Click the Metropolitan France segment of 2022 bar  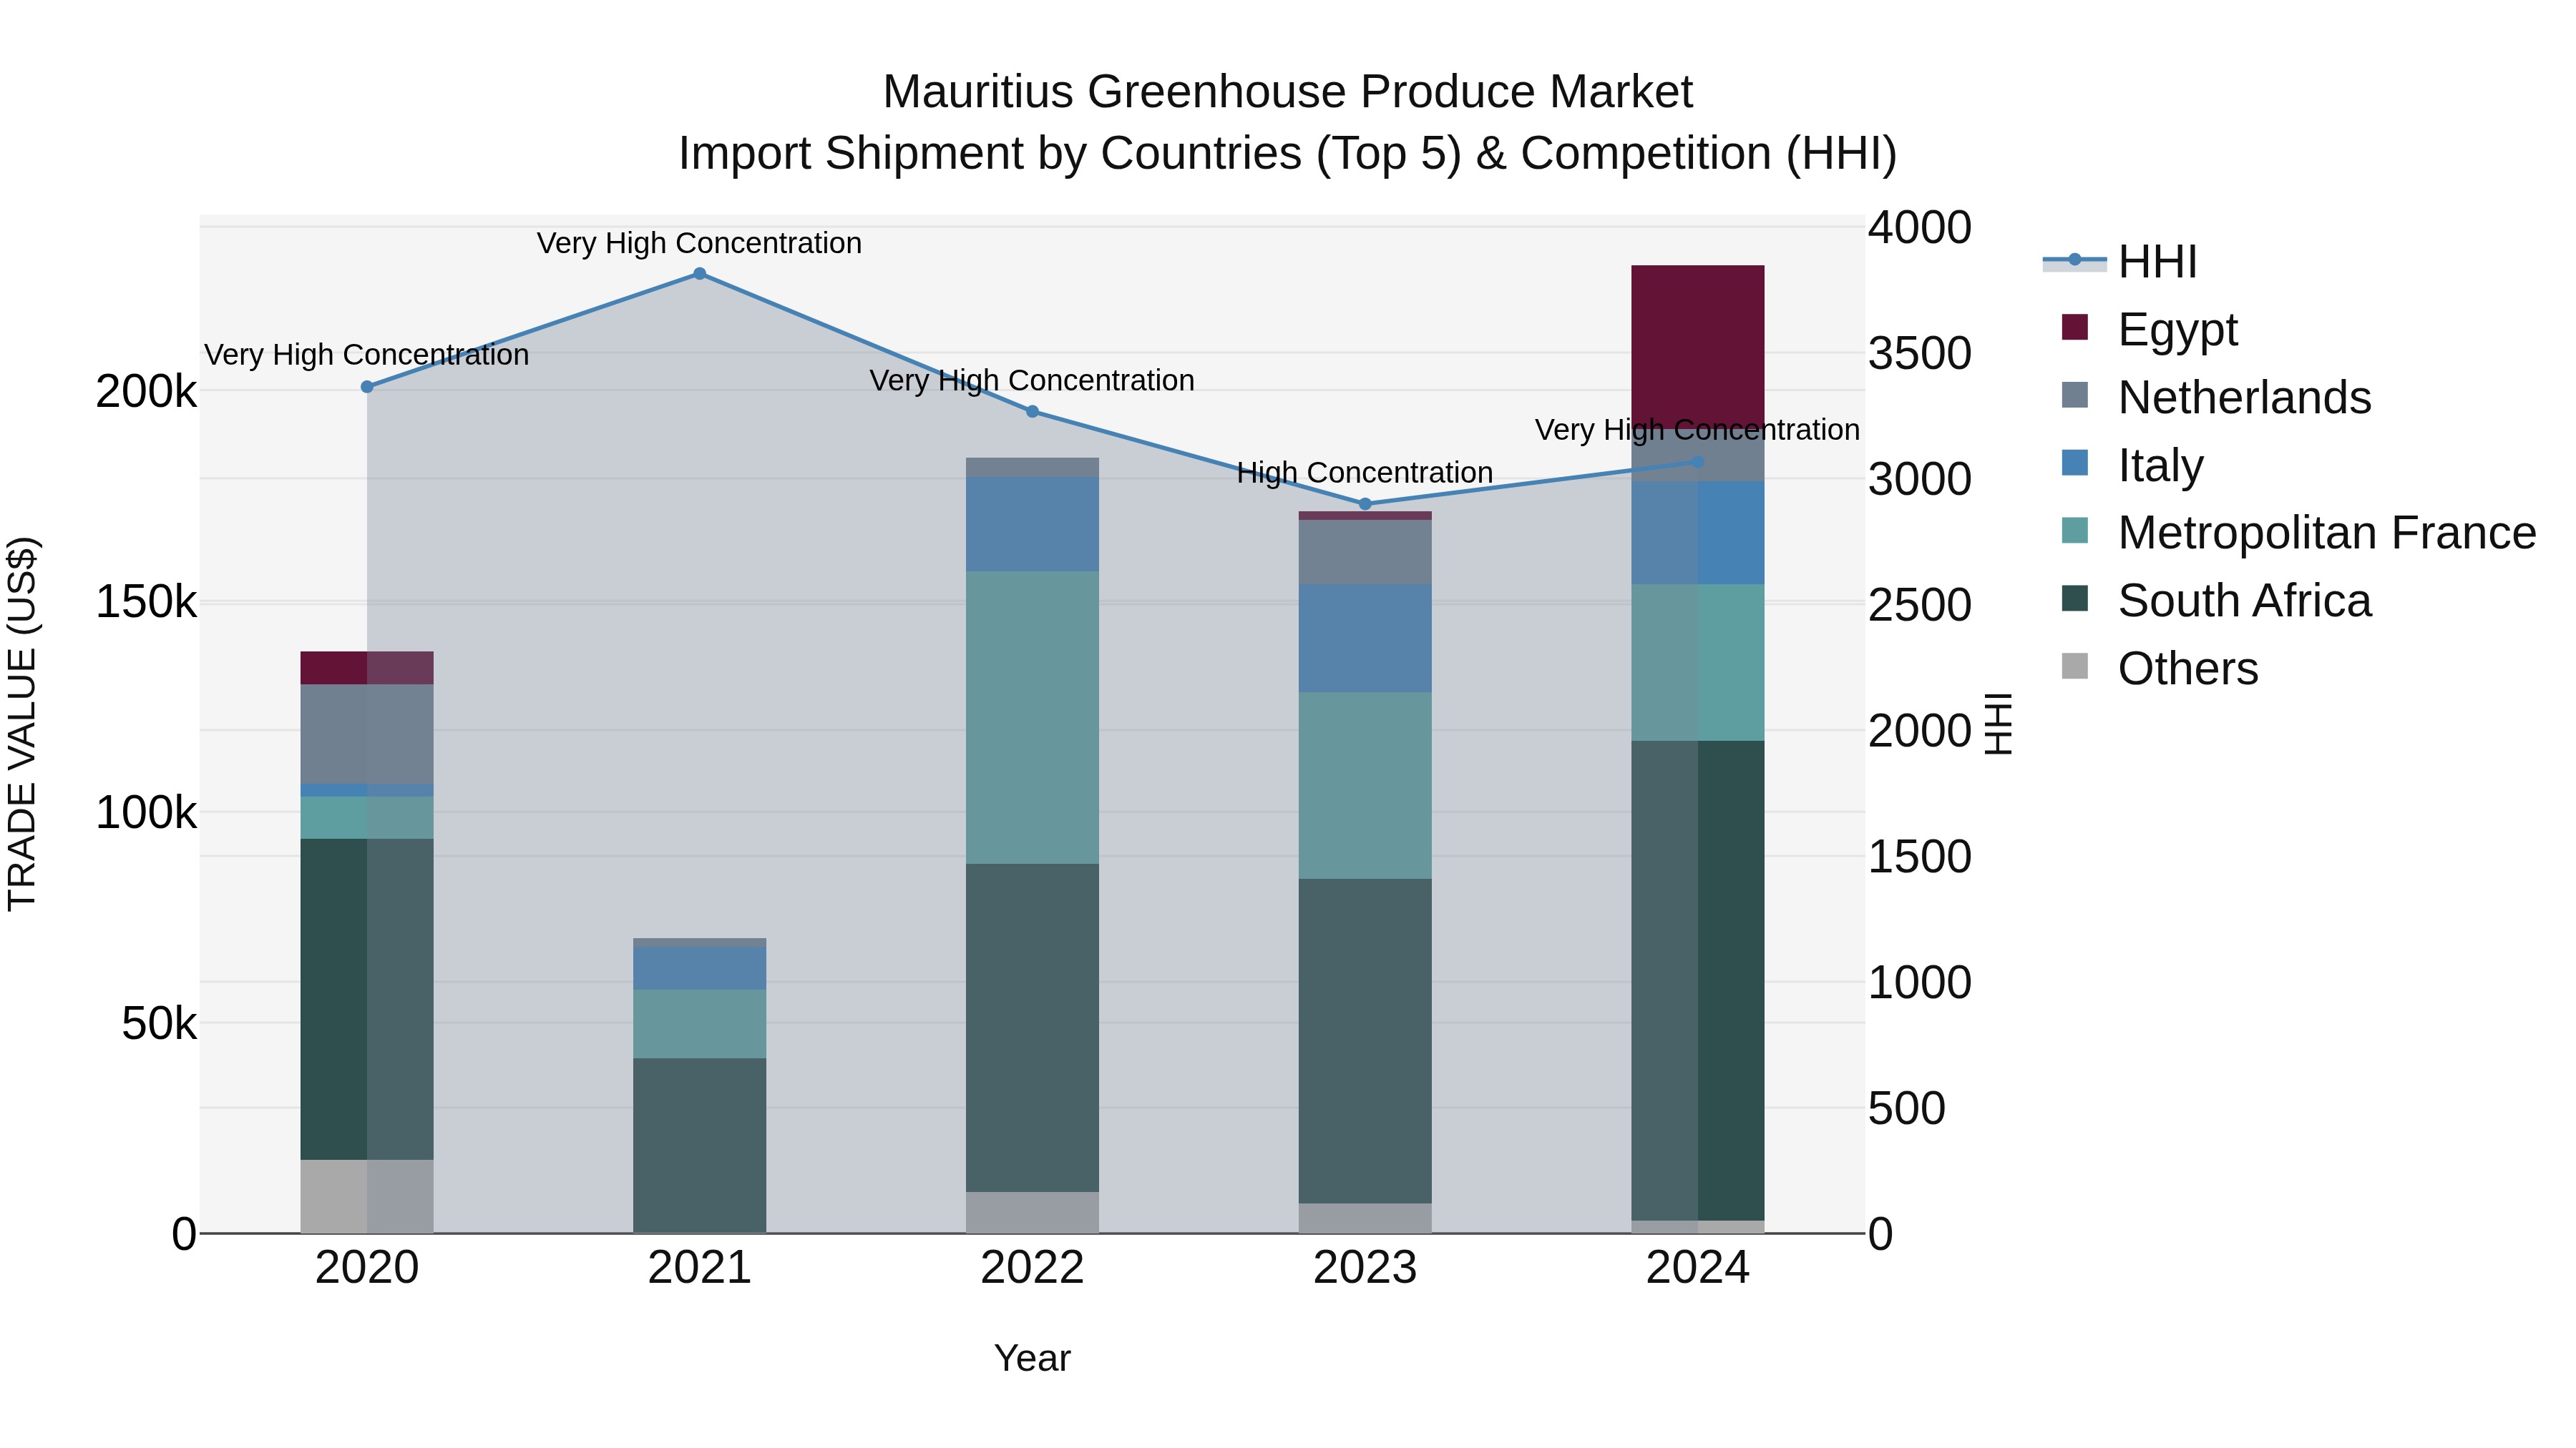(1033, 717)
